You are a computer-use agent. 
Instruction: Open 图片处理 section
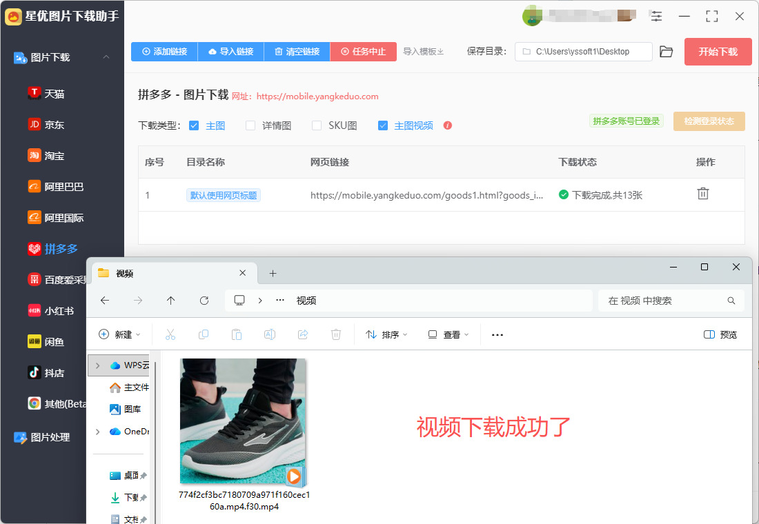(42, 437)
